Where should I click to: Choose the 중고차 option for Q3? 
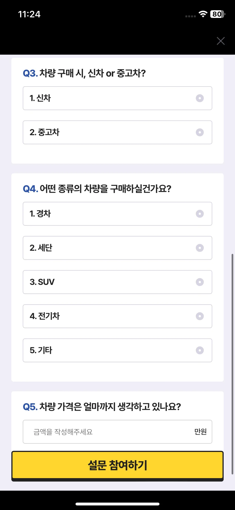(117, 132)
